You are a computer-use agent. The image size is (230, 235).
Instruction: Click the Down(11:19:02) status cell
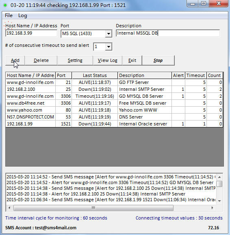(95, 89)
